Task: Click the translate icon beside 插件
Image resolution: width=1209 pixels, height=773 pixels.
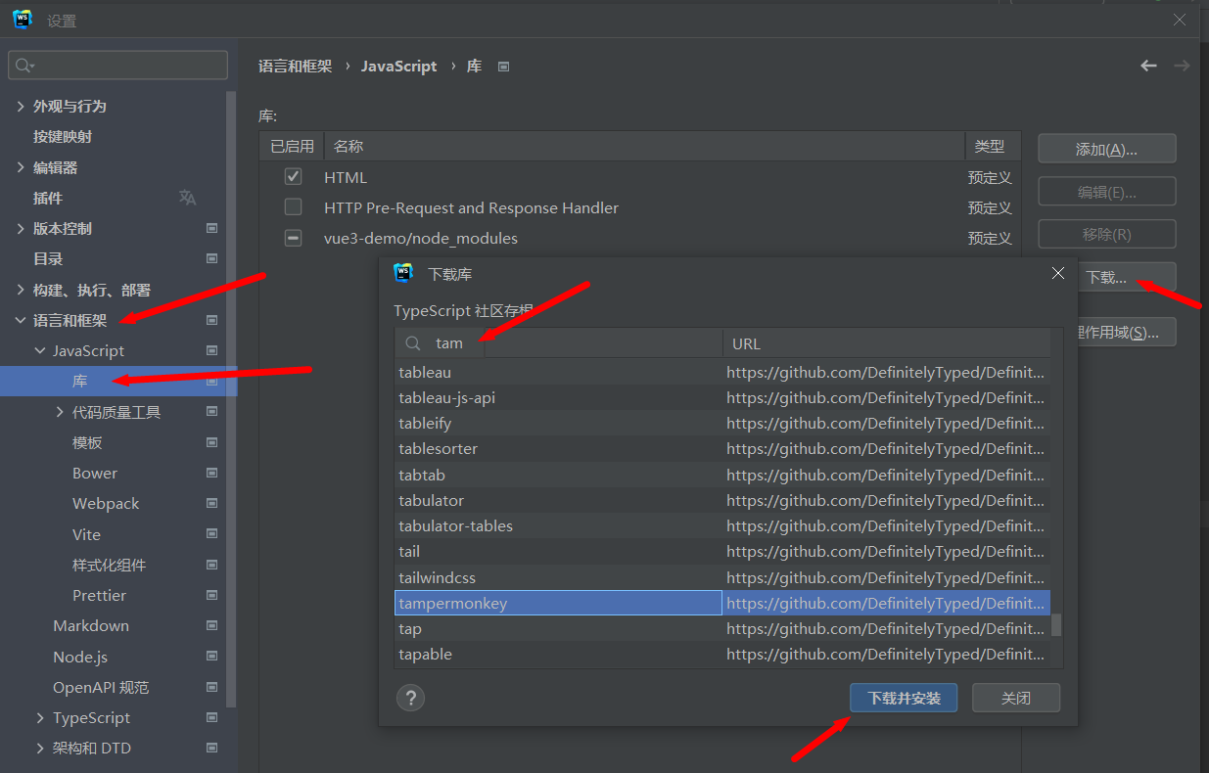Action: 187,198
